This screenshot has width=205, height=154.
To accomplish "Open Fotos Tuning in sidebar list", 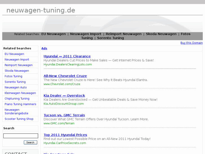I will point(14,76).
